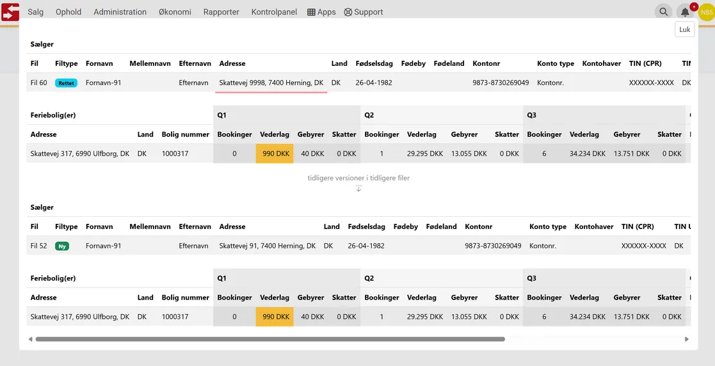Close the dialog with Luk button
The image size is (715, 366).
(684, 29)
